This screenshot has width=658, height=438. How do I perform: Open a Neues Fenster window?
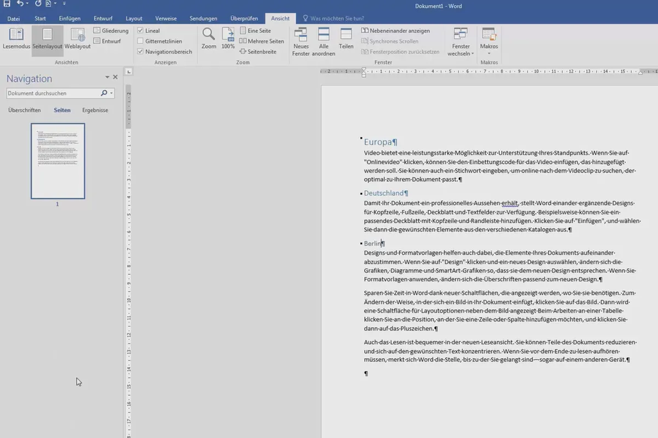301,42
